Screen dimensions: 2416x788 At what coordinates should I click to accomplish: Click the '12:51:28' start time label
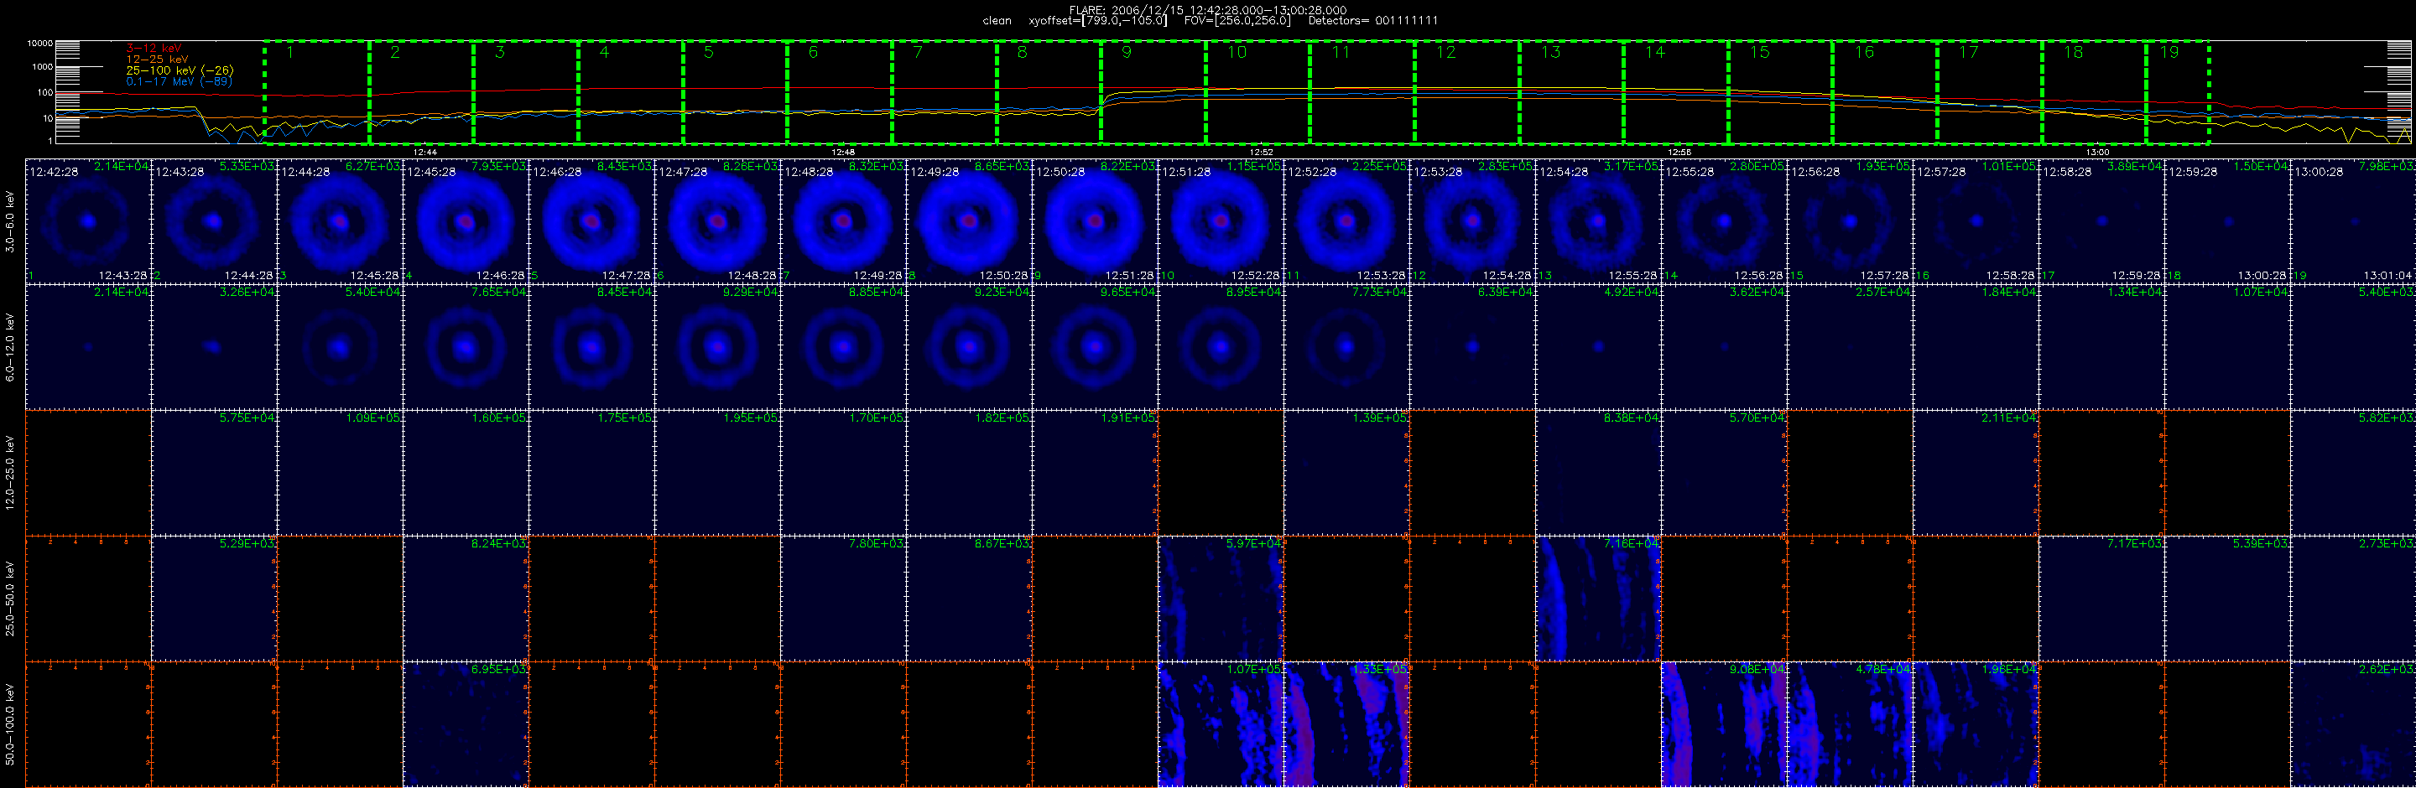[1186, 172]
